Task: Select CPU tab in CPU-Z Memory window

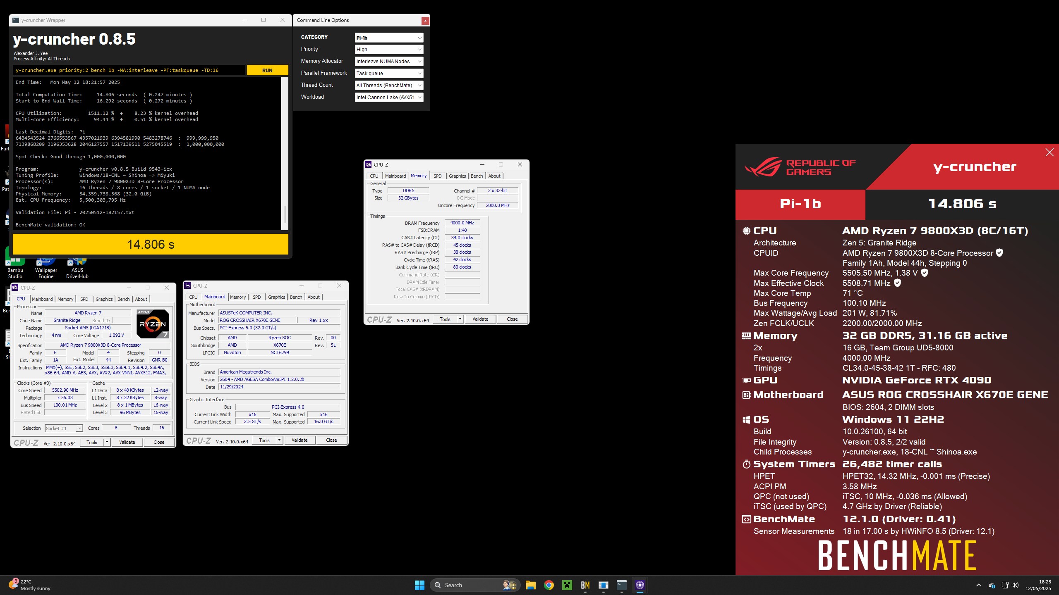Action: click(374, 176)
